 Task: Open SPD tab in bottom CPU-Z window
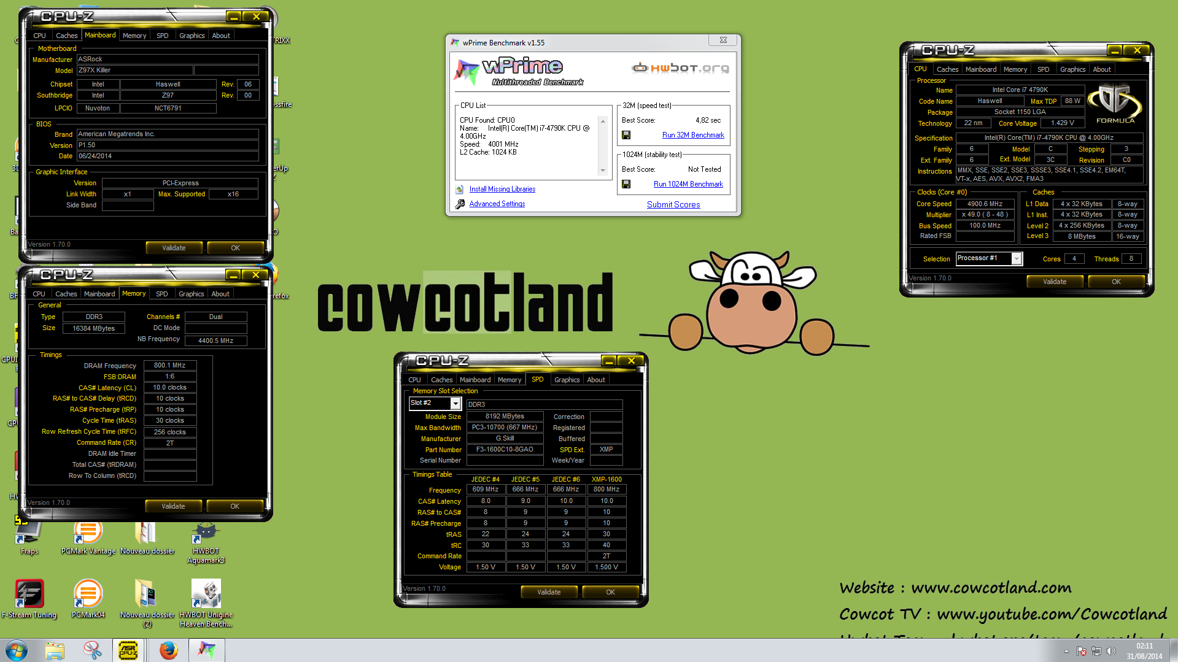[538, 380]
